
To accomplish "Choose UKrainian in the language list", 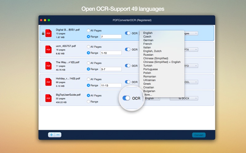I will click(x=162, y=80).
